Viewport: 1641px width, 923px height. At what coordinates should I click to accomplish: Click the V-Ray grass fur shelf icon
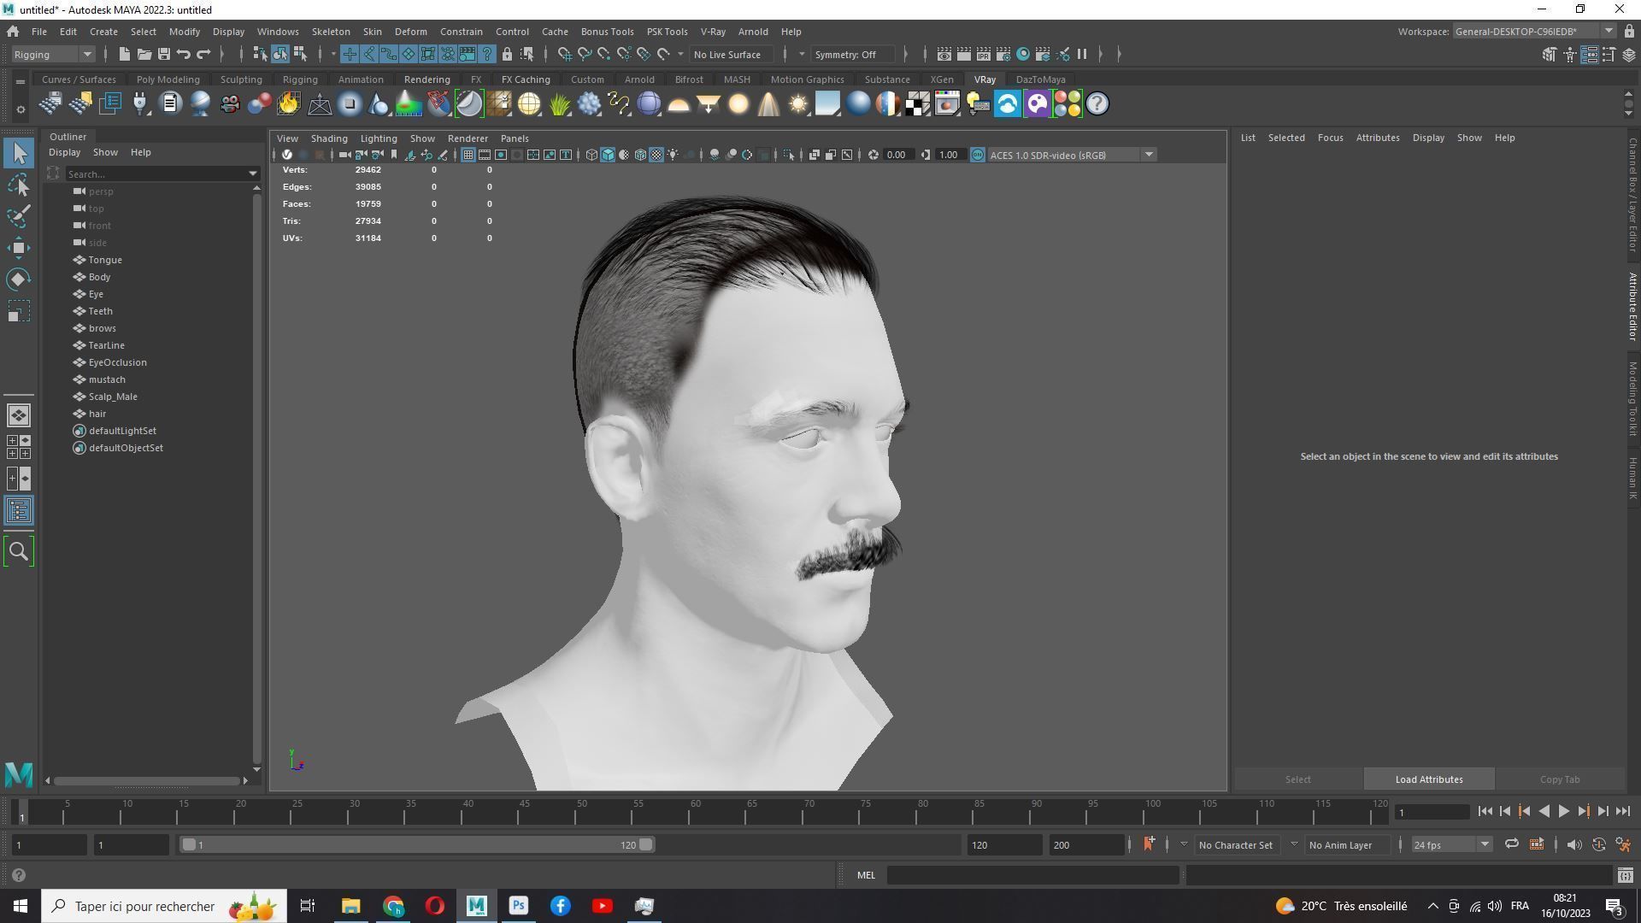[x=560, y=104]
